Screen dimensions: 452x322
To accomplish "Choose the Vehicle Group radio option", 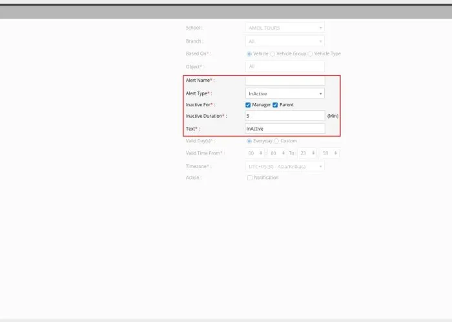I will (272, 54).
